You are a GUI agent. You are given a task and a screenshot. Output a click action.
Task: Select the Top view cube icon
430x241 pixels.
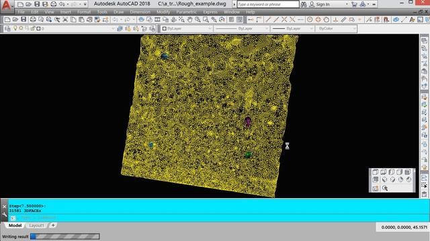tap(375, 172)
